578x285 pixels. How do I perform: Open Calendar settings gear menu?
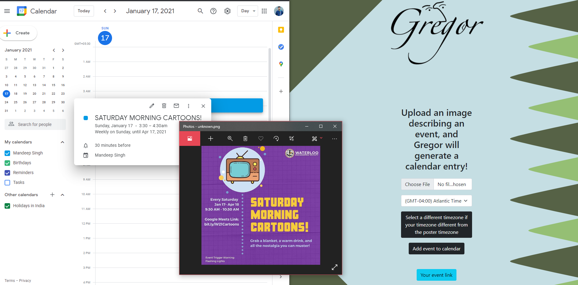[x=227, y=11]
